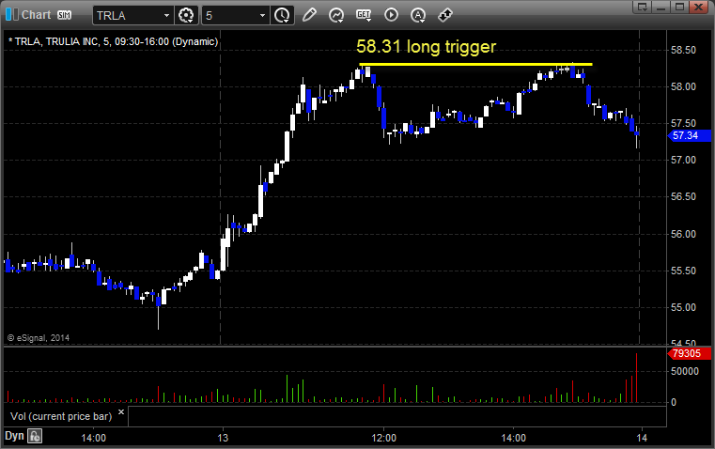Screen dimensions: 715x449
Task: Click the 50000 volume axis label
Action: 684,372
